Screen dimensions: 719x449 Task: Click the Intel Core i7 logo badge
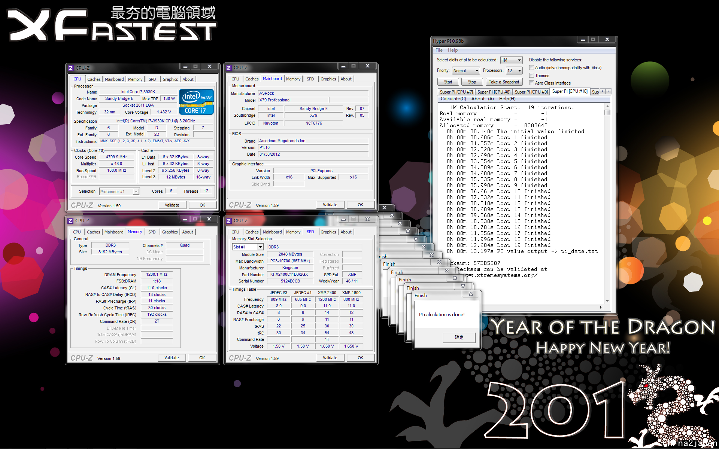(196, 101)
